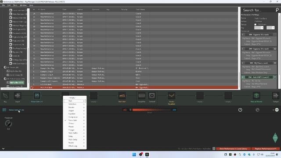Toggle the effect power button

(240, 110)
